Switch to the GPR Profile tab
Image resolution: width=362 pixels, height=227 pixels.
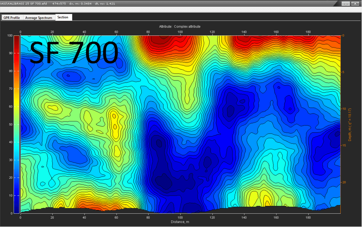pos(12,18)
